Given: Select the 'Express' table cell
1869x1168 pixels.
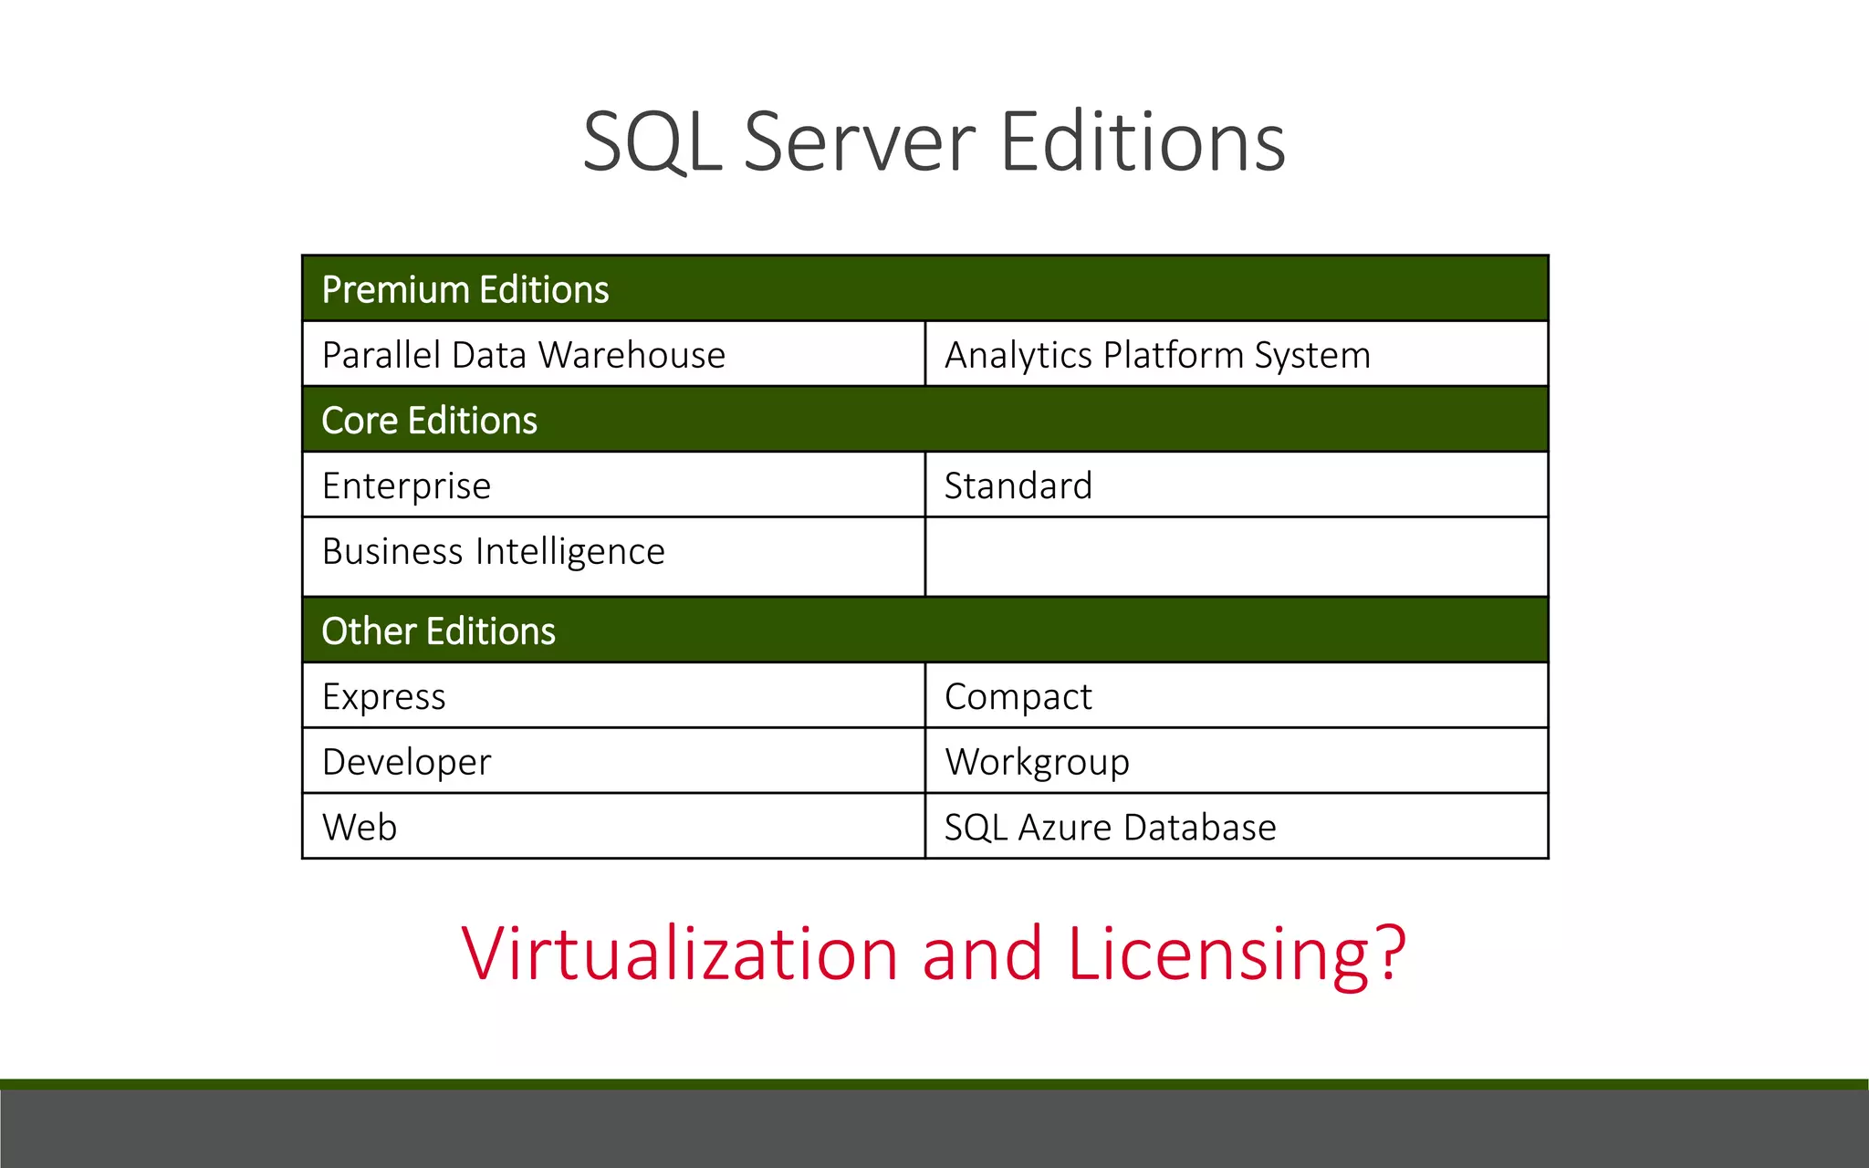Looking at the screenshot, I should click(x=613, y=695).
